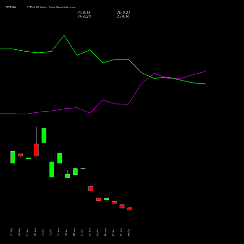Select the small green candlestick for 16 Jun
The image size is (244, 244).
pos(106,199)
